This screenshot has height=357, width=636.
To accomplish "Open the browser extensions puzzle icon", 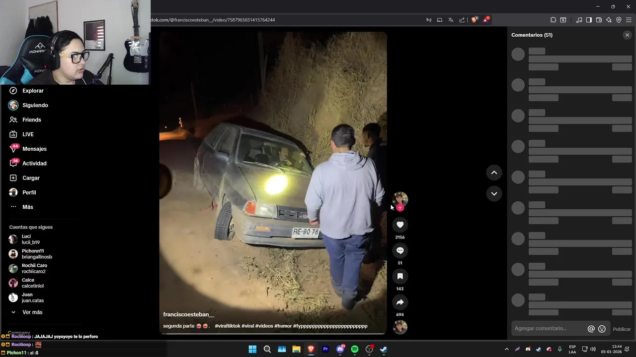I will tap(553, 20).
